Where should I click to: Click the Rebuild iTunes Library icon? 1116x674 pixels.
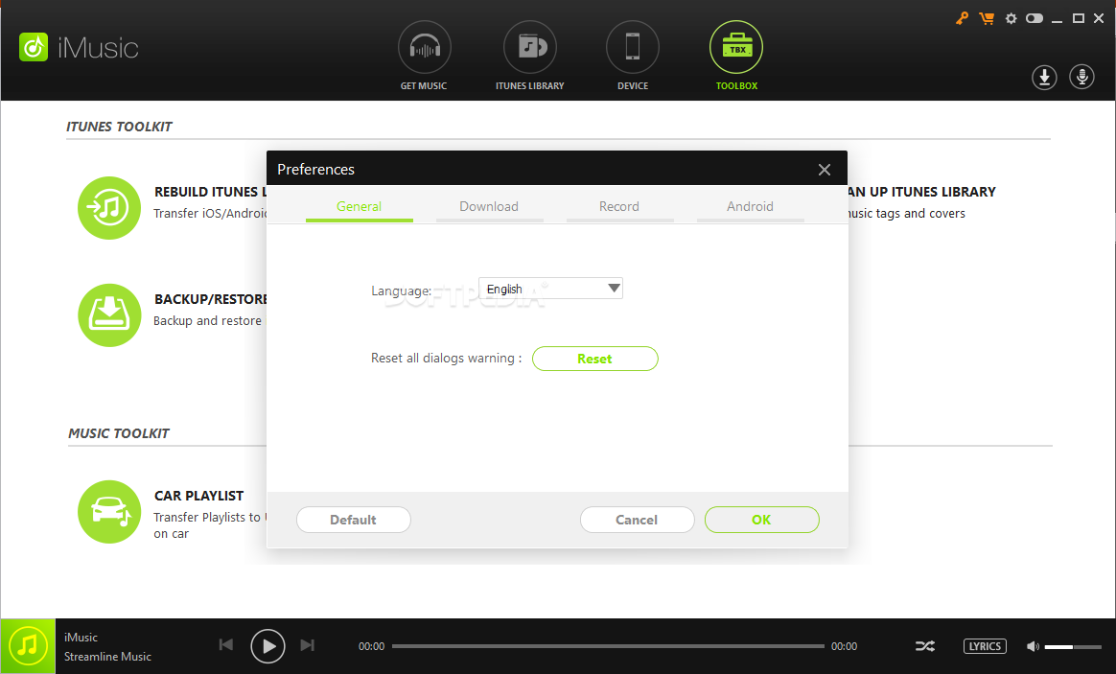(109, 208)
